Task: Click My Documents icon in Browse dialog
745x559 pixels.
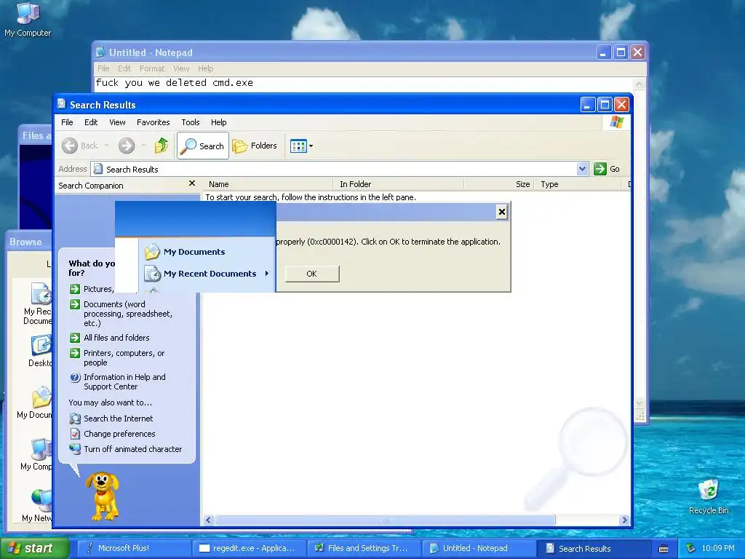Action: click(35, 402)
